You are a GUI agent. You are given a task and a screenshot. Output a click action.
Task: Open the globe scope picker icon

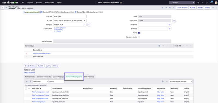(x=198, y=3)
